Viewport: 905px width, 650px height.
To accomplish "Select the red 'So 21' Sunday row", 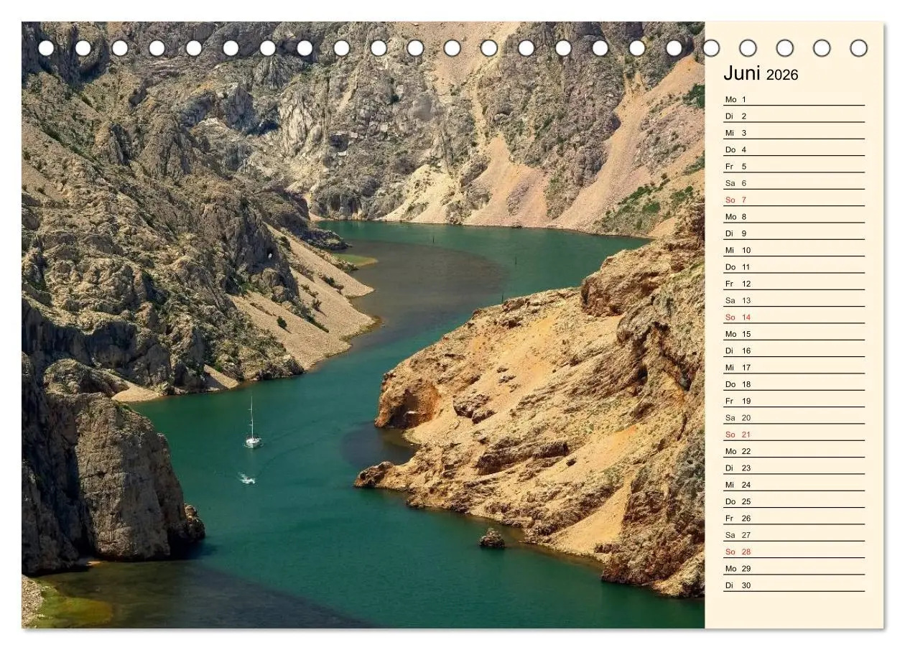I will (794, 435).
